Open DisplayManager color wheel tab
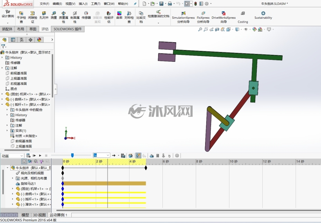 click(39, 40)
